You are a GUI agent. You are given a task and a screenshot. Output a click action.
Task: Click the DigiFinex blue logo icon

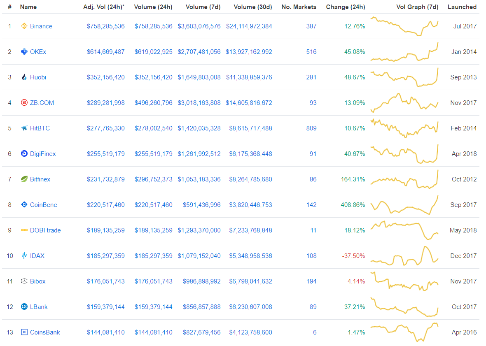tap(24, 154)
